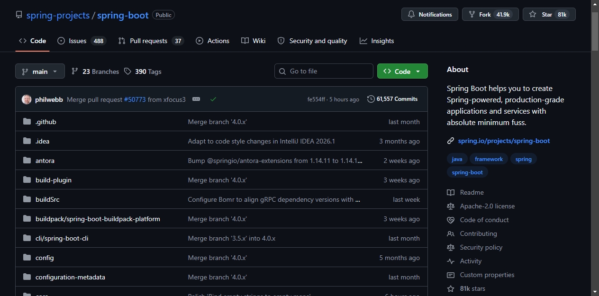This screenshot has width=599, height=296.
Task: Open the Pull requests tab
Action: [151, 41]
